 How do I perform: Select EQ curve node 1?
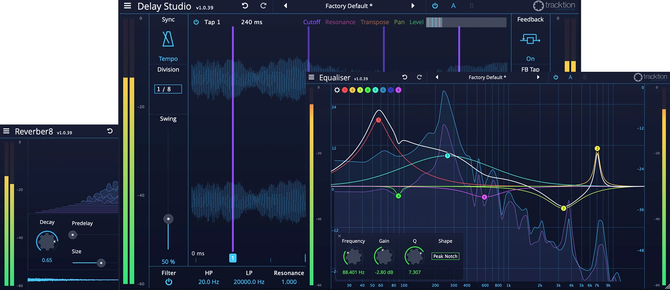click(378, 120)
